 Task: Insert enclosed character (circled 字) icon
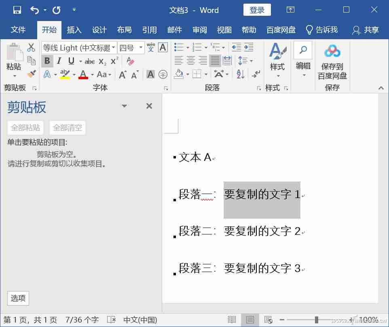163,74
